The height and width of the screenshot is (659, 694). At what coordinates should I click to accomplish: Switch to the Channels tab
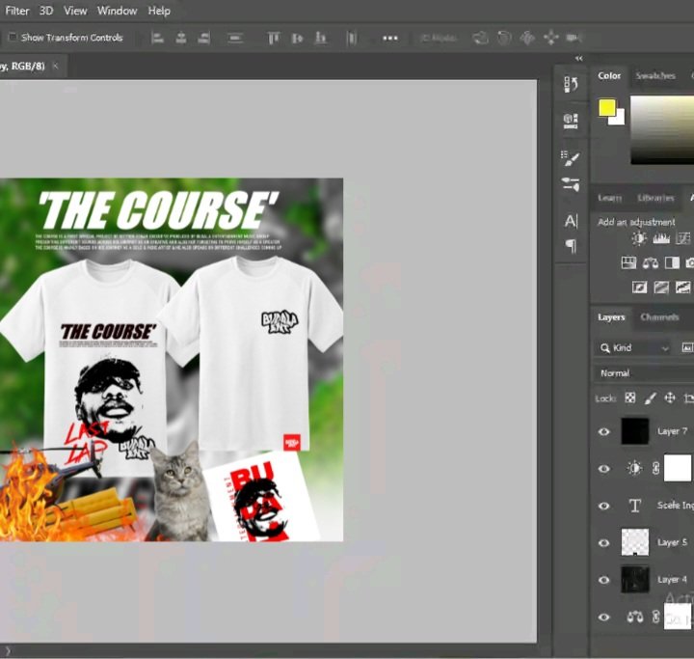(659, 317)
